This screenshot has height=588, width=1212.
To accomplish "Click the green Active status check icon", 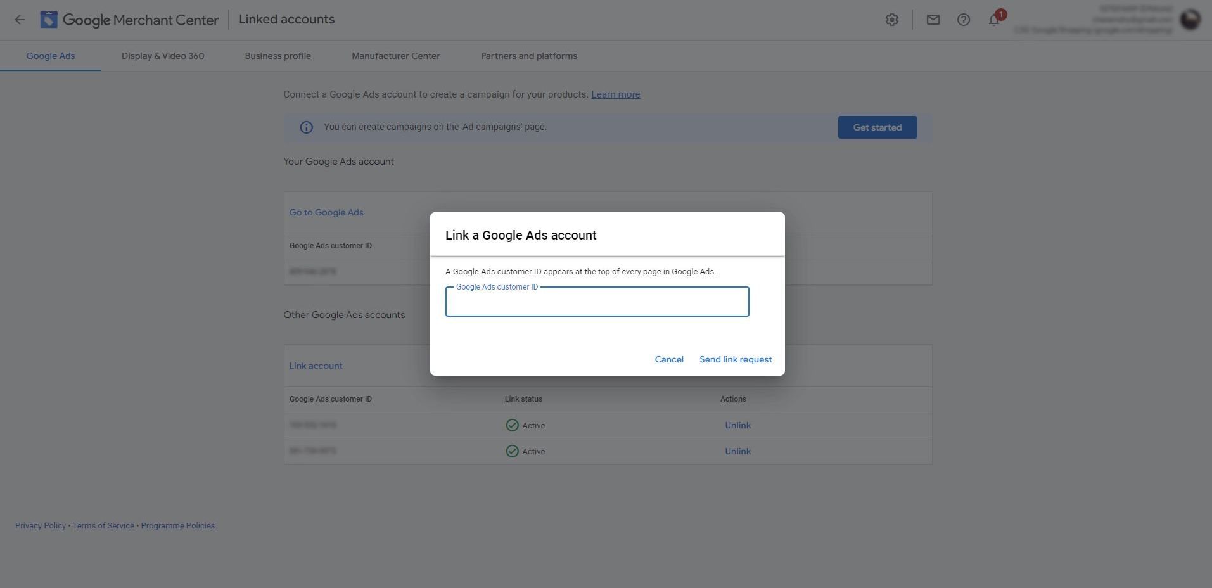I will point(512,425).
